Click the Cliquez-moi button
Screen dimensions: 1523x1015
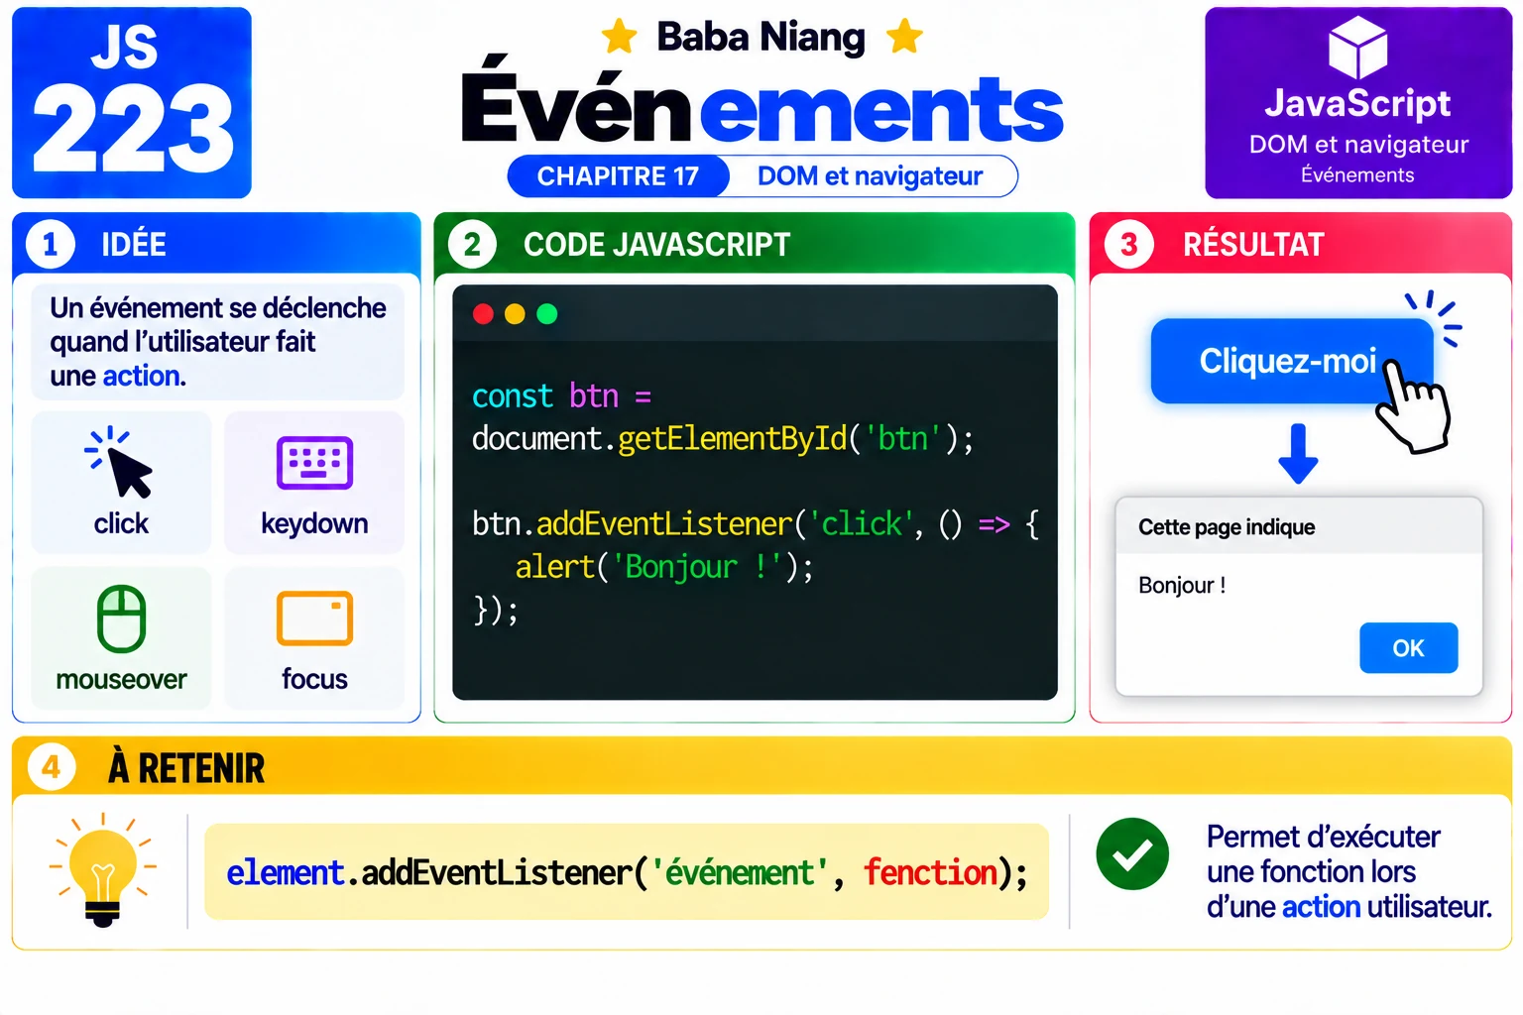(x=1292, y=361)
